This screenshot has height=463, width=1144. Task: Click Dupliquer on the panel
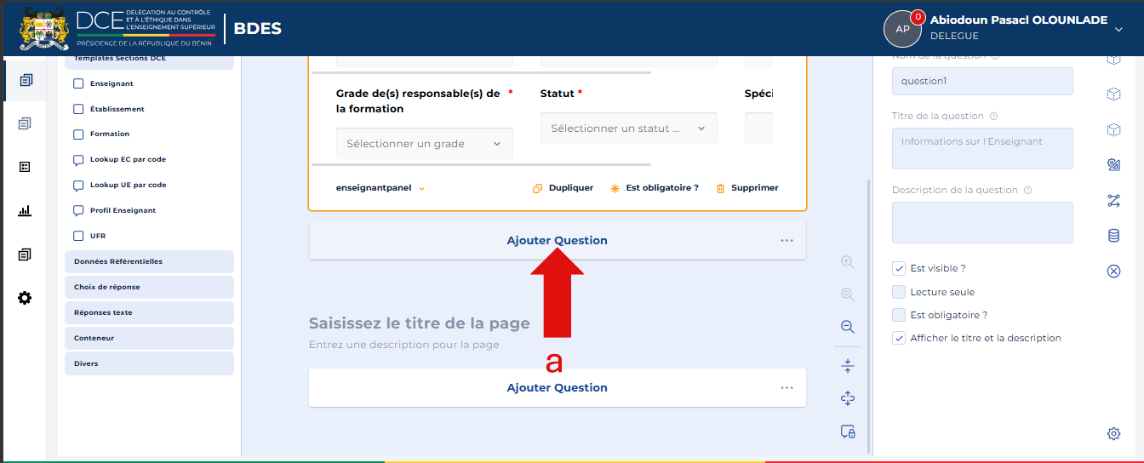coord(563,188)
